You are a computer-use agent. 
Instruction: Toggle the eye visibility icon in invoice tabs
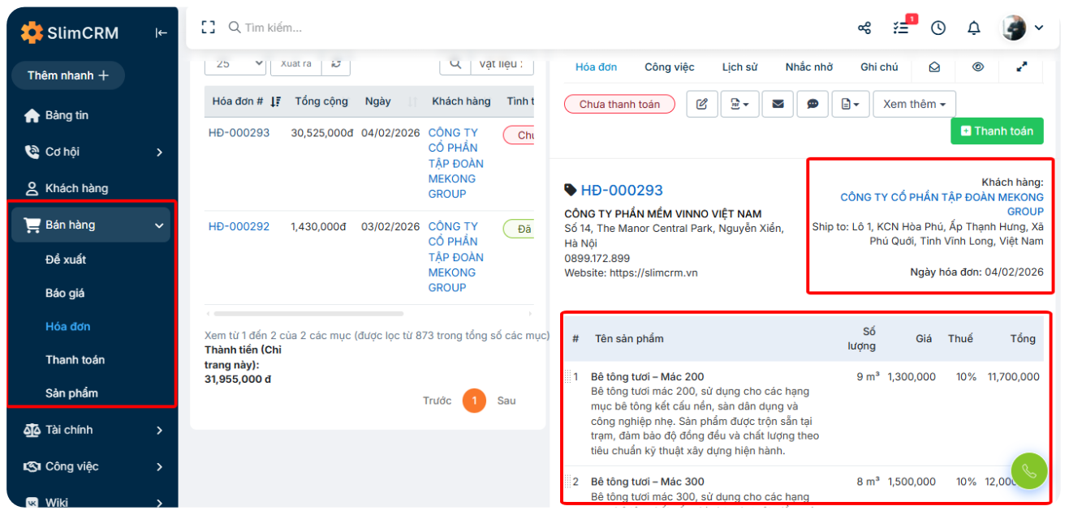coord(978,67)
